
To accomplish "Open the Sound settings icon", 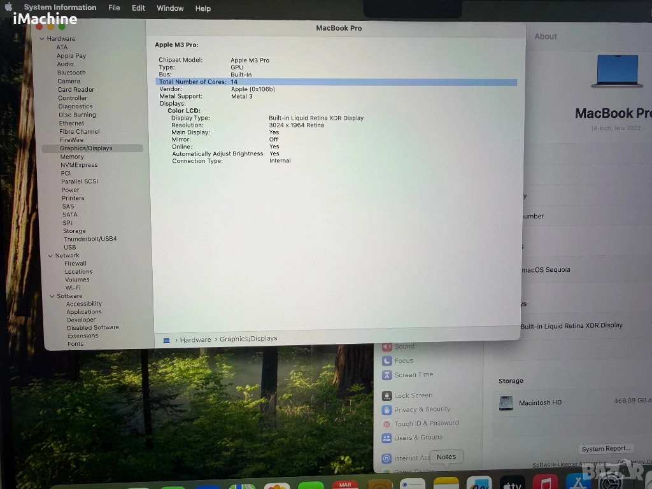I will (386, 347).
